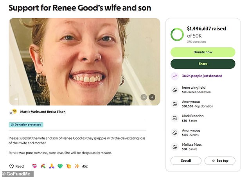Click the React heart icon
248x177 pixels.
pos(12,166)
